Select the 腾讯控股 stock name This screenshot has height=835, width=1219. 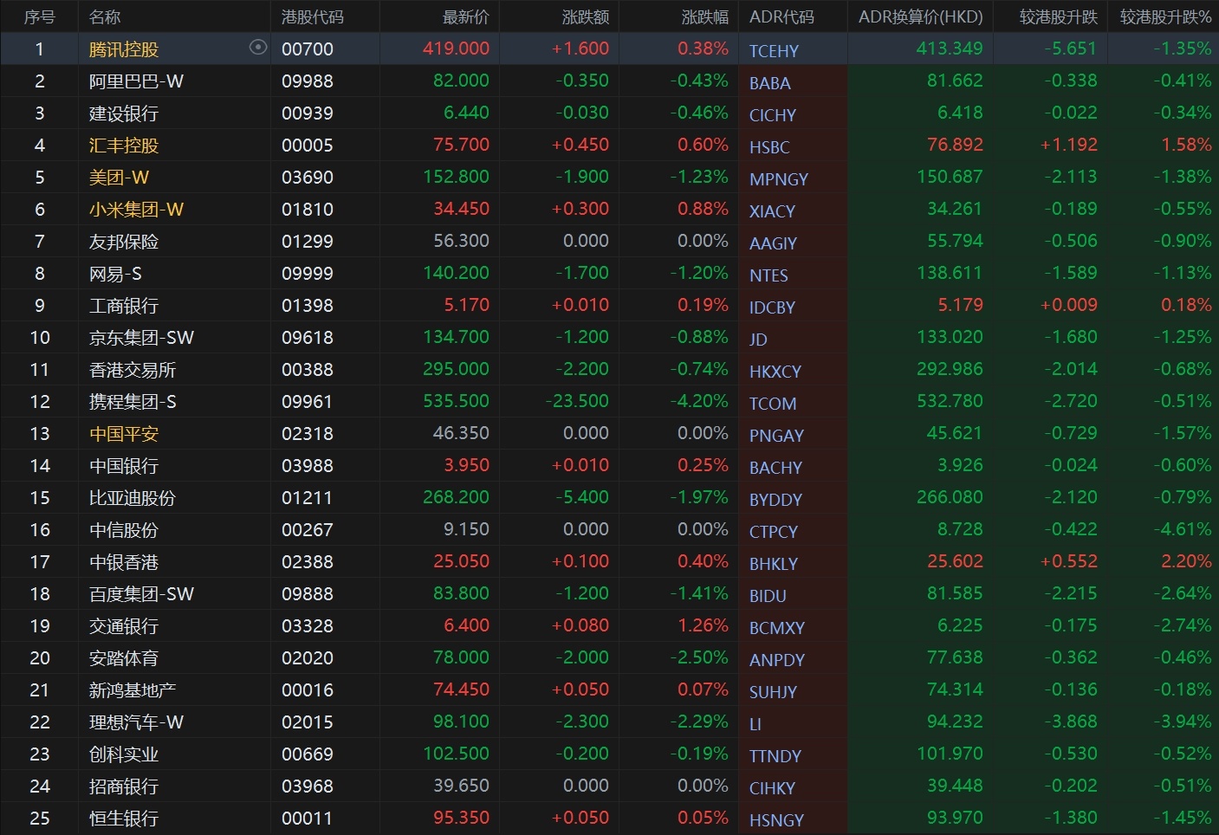(124, 49)
